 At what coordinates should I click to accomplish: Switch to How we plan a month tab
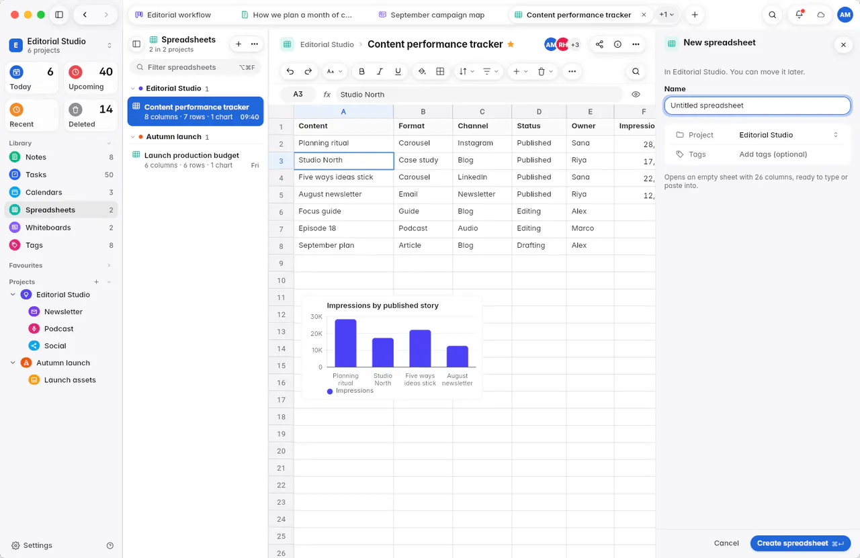click(296, 15)
